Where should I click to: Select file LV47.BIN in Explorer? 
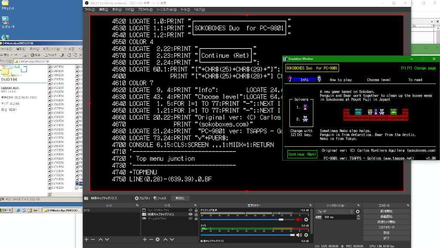(x=56, y=67)
